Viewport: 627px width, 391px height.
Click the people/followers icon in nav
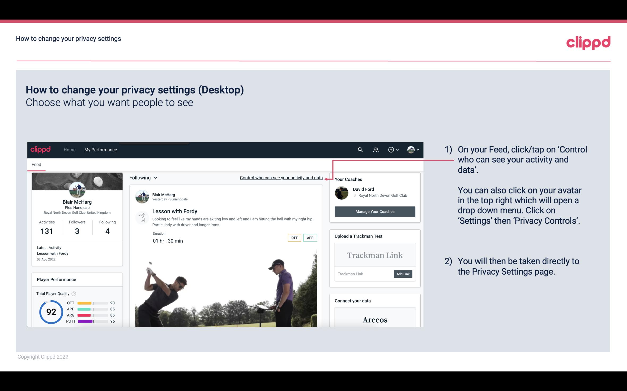click(x=375, y=150)
